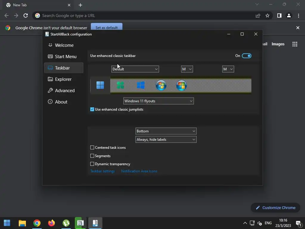Click the share page icon in Chrome
The image size is (305, 229).
click(258, 16)
